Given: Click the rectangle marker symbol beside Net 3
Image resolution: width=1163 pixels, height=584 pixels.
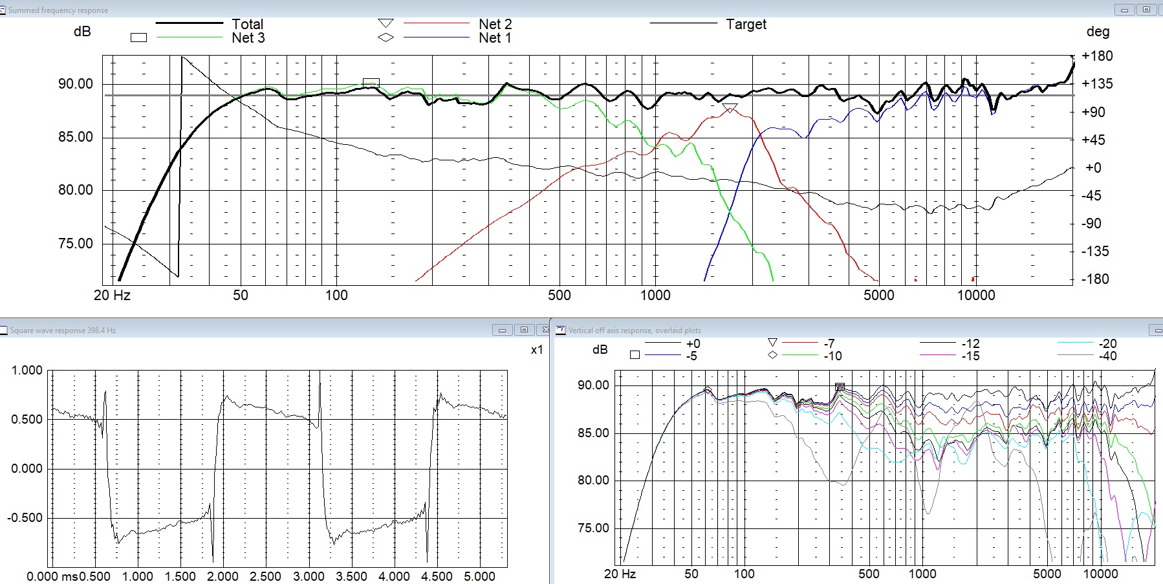Looking at the screenshot, I should point(138,38).
